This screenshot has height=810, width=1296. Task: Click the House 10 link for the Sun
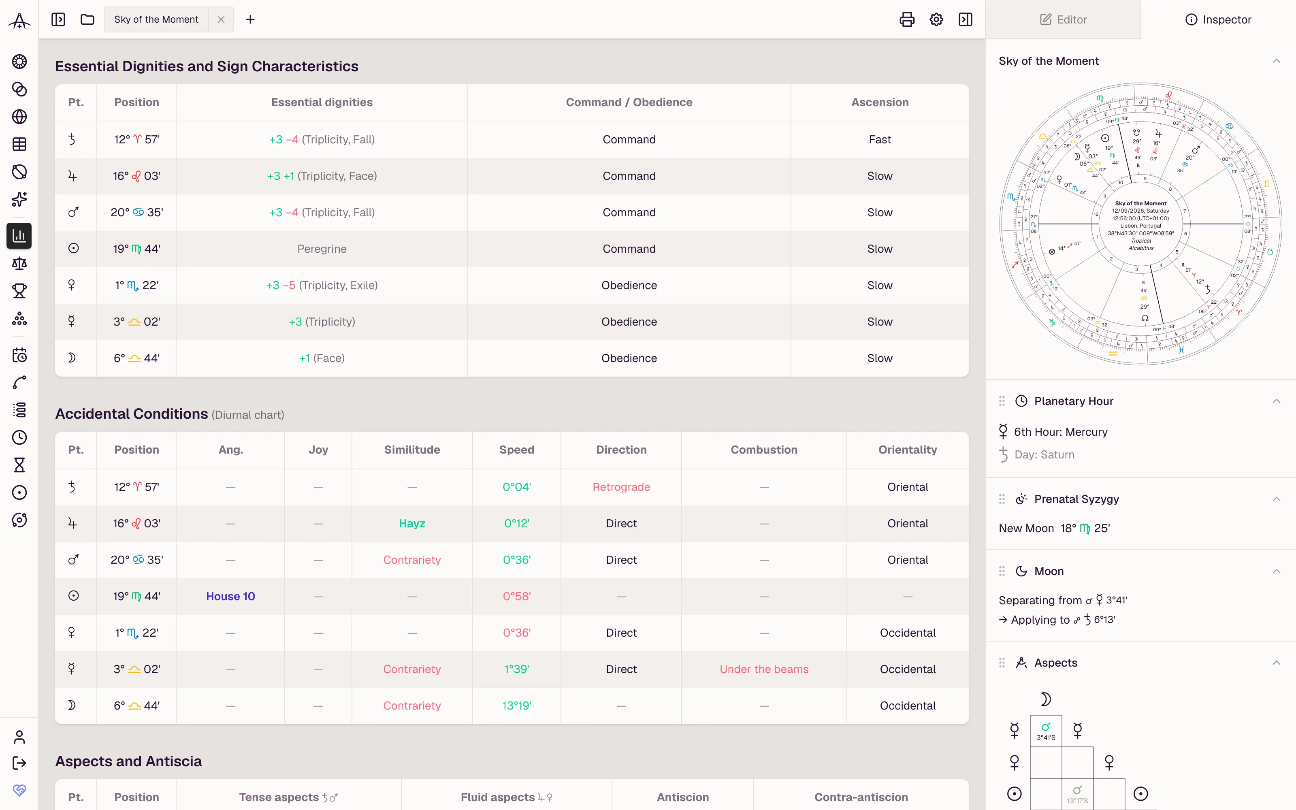[230, 596]
